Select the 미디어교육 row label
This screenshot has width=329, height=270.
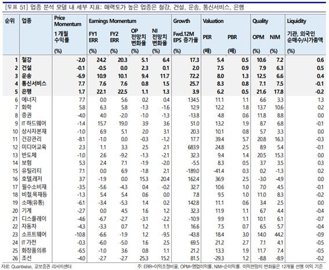pos(34,147)
